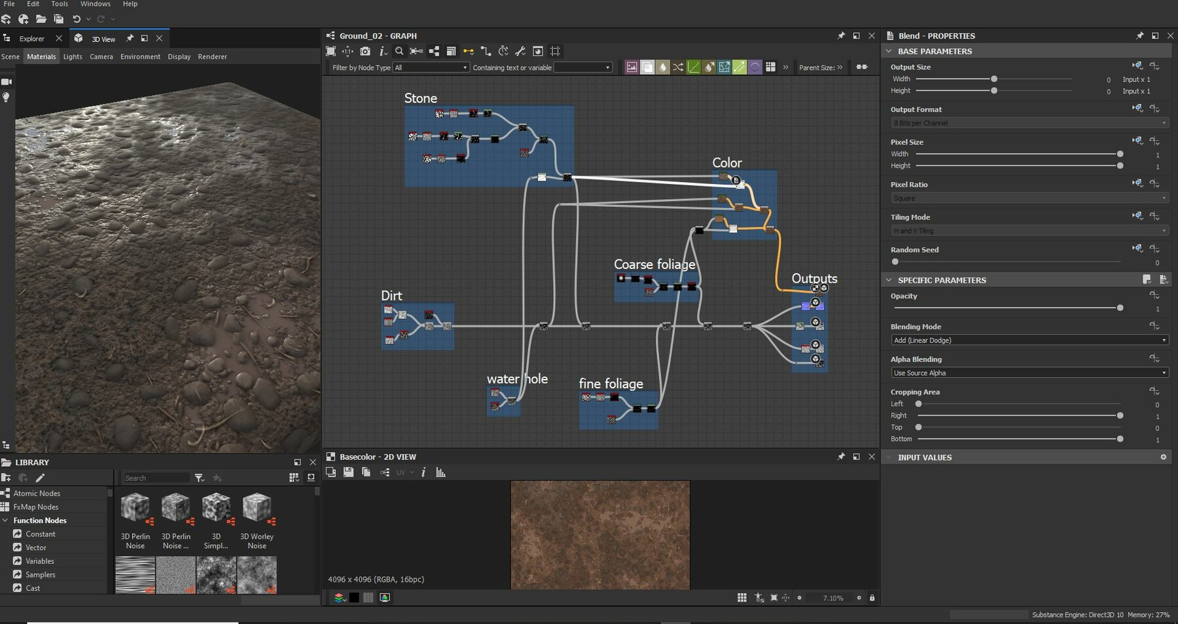Copy the 2D view image to clipboard
Viewport: 1178px width, 624px height.
click(366, 472)
